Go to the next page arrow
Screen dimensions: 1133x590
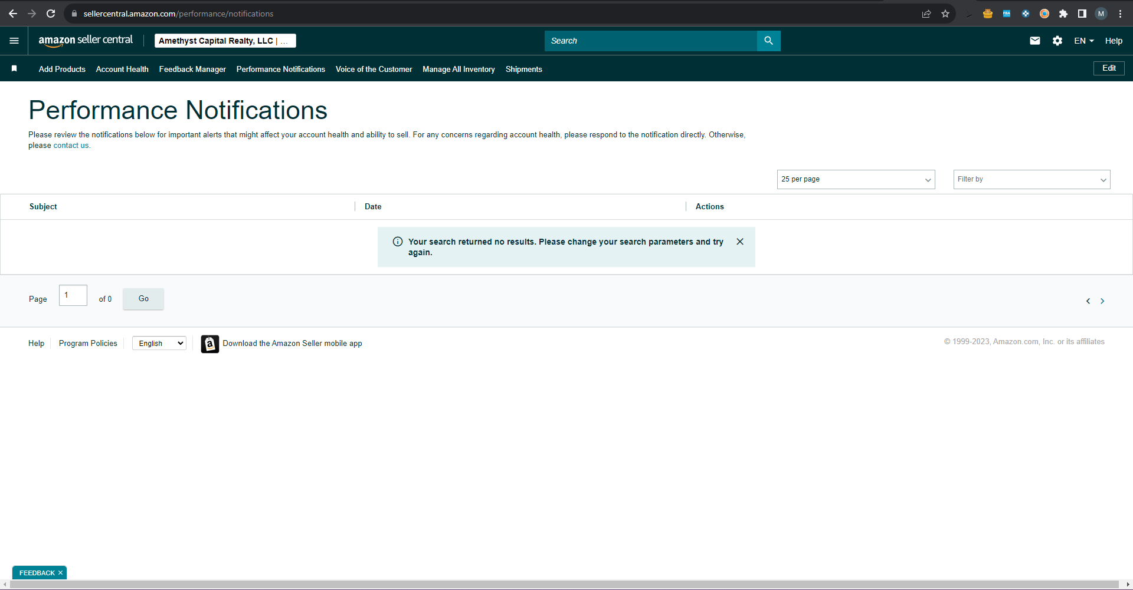pos(1102,301)
